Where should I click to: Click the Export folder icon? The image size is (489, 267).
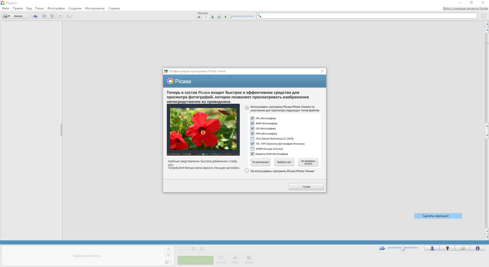[x=249, y=258]
